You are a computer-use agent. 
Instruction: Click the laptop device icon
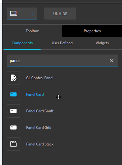(13, 13)
